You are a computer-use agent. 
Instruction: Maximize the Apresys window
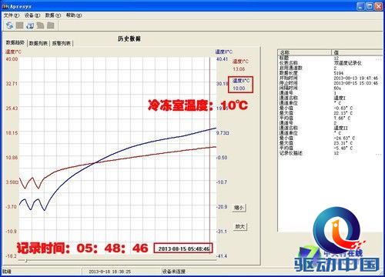pyautogui.click(x=370, y=6)
